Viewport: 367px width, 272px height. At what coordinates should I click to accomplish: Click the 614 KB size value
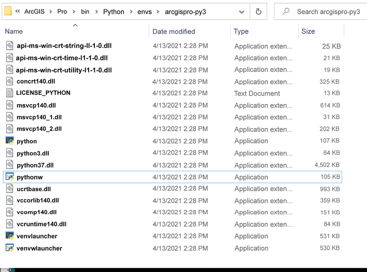(x=330, y=105)
